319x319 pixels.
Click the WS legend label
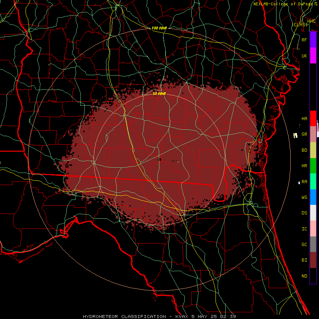tap(304, 197)
